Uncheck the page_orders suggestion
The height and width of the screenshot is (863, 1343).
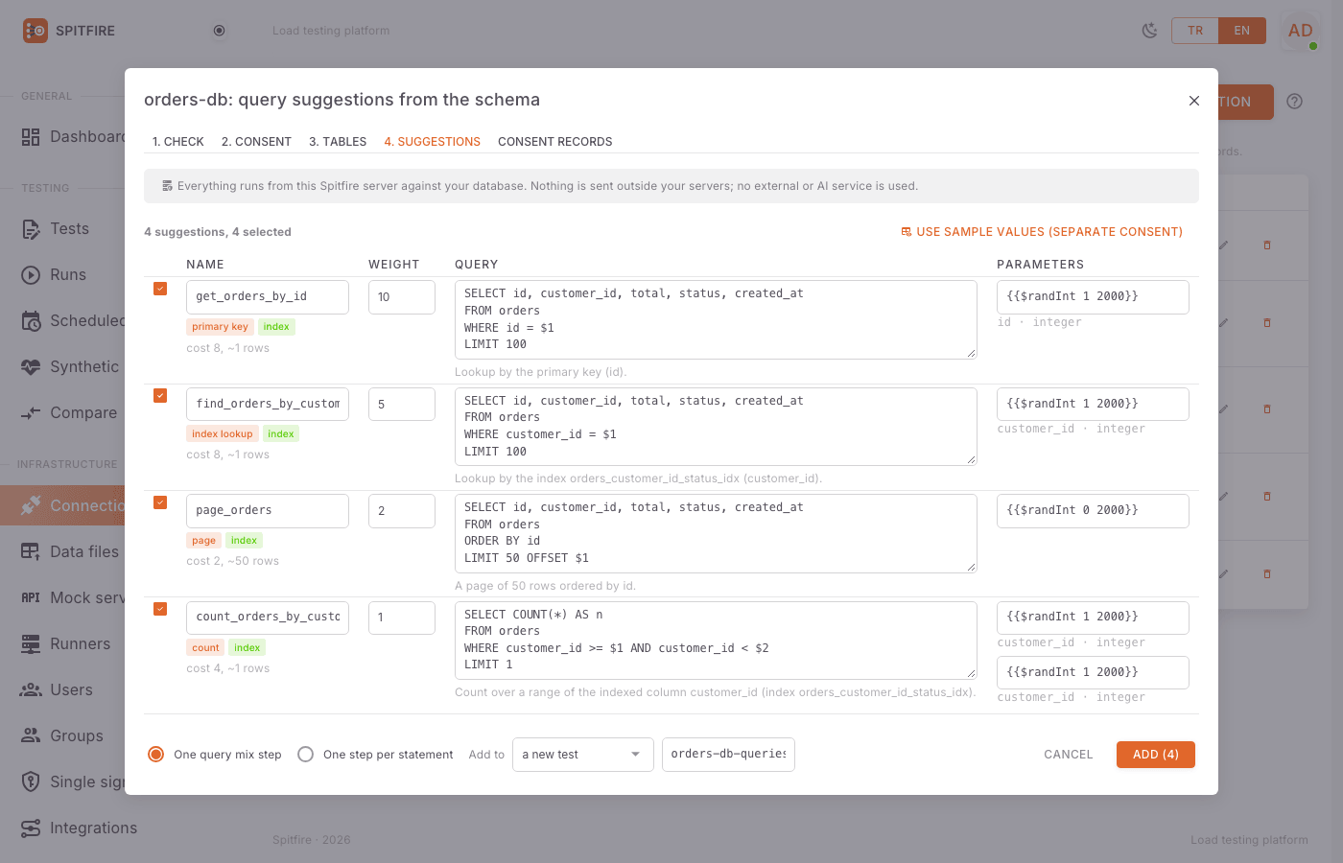160,502
